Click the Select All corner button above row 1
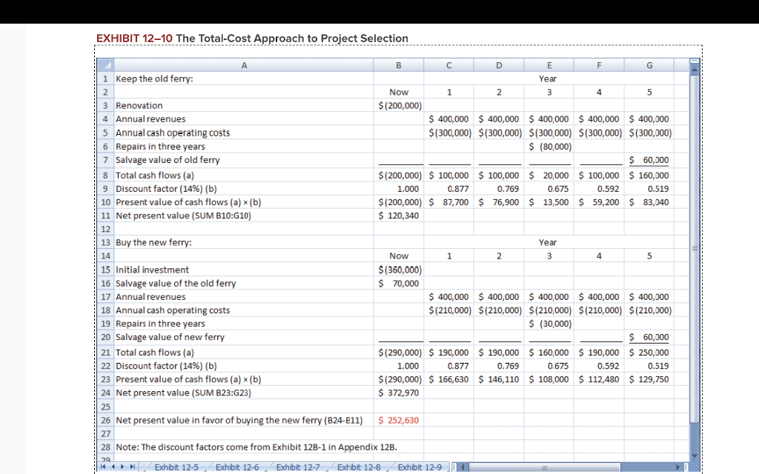The image size is (759, 474). coord(105,65)
